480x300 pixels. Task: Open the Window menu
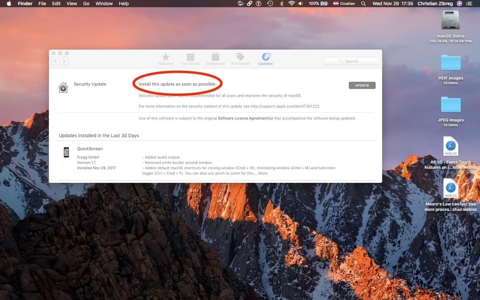104,4
